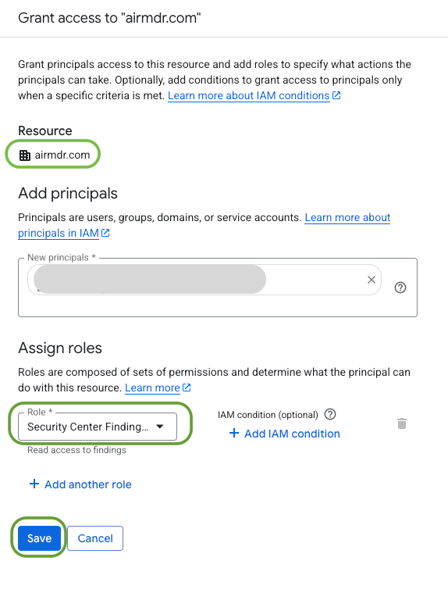The height and width of the screenshot is (593, 448).
Task: Click plus icon for Add another role
Action: pos(34,484)
